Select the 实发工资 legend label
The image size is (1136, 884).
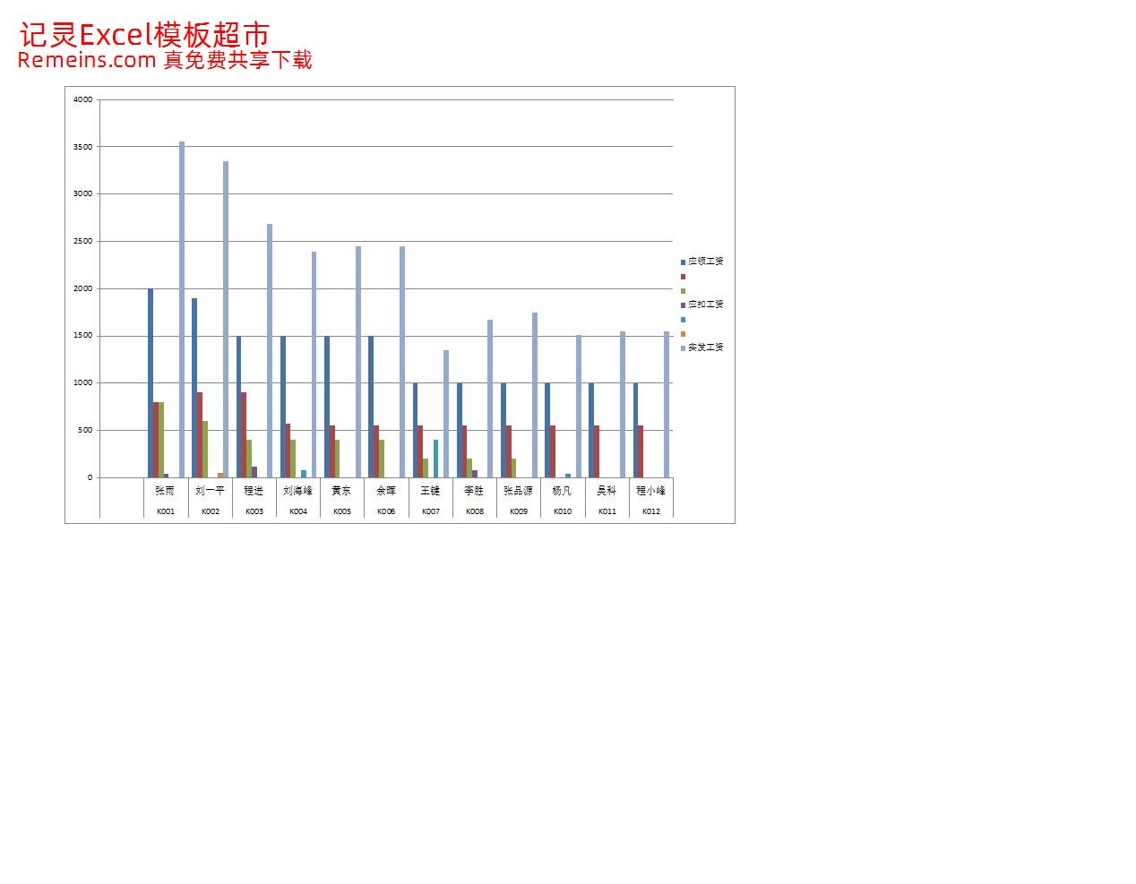pos(705,348)
